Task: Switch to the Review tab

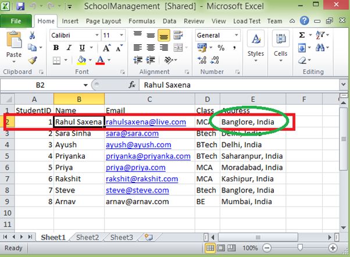Action: 194,21
